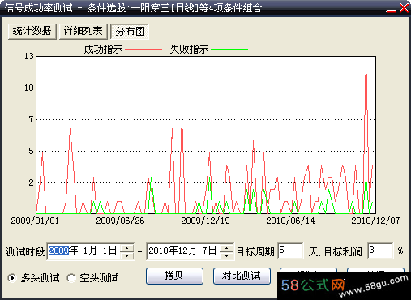Click the highlighted 2009 year in start date
The width and height of the screenshot is (411, 300).
pyautogui.click(x=59, y=251)
